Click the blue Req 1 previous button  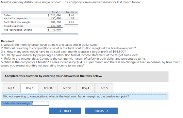pyautogui.click(x=65, y=111)
